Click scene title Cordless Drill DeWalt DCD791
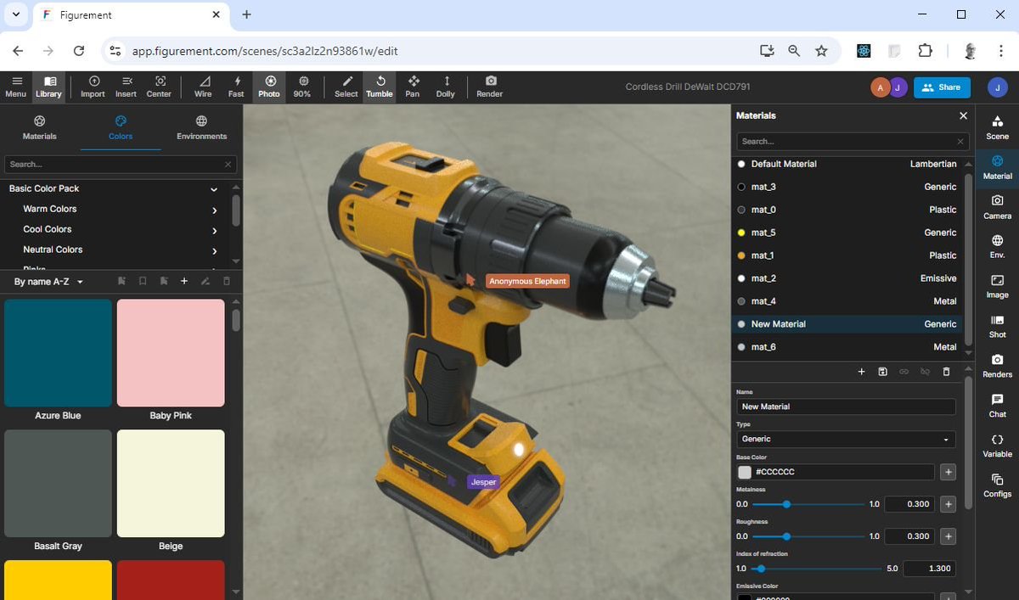 coord(688,87)
